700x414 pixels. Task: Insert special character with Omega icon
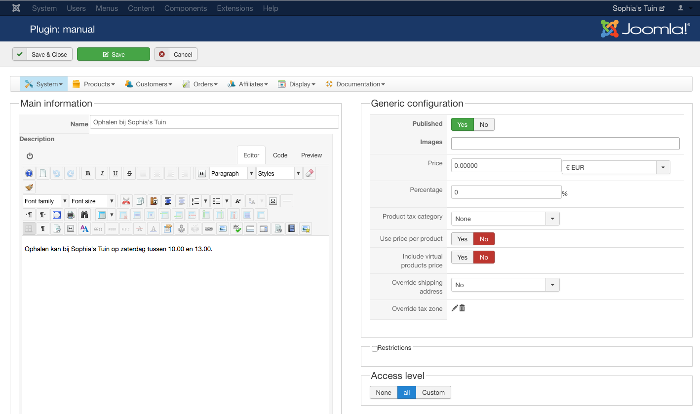pyautogui.click(x=272, y=201)
